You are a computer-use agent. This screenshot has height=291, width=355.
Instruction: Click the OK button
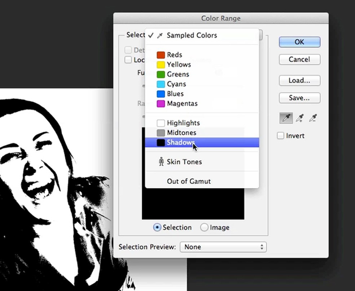[x=299, y=42]
